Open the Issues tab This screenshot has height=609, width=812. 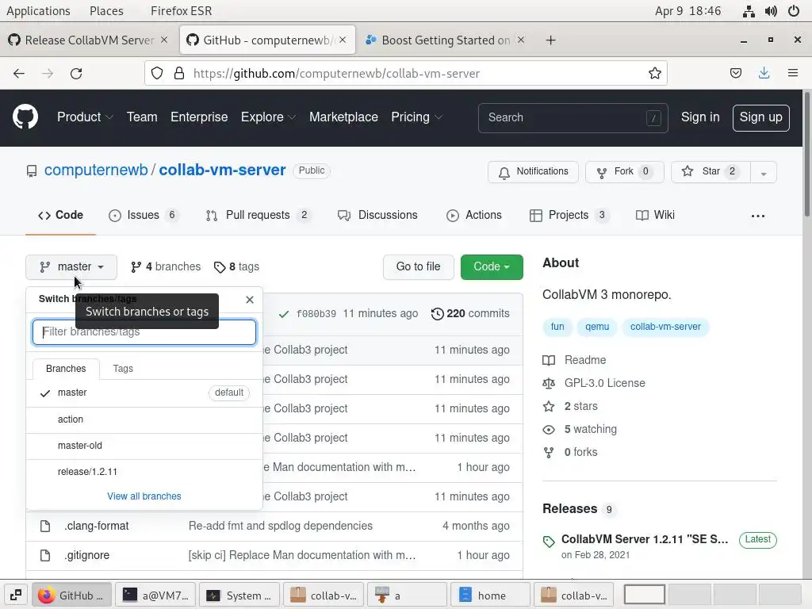coord(144,216)
